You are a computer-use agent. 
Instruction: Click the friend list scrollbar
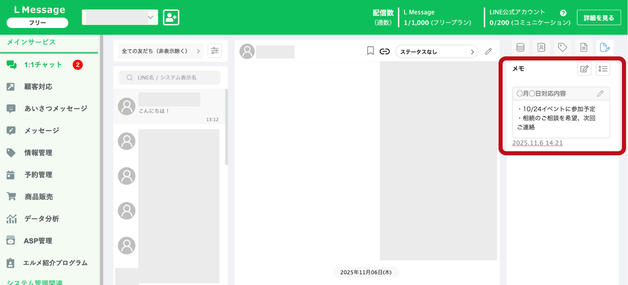(227, 127)
